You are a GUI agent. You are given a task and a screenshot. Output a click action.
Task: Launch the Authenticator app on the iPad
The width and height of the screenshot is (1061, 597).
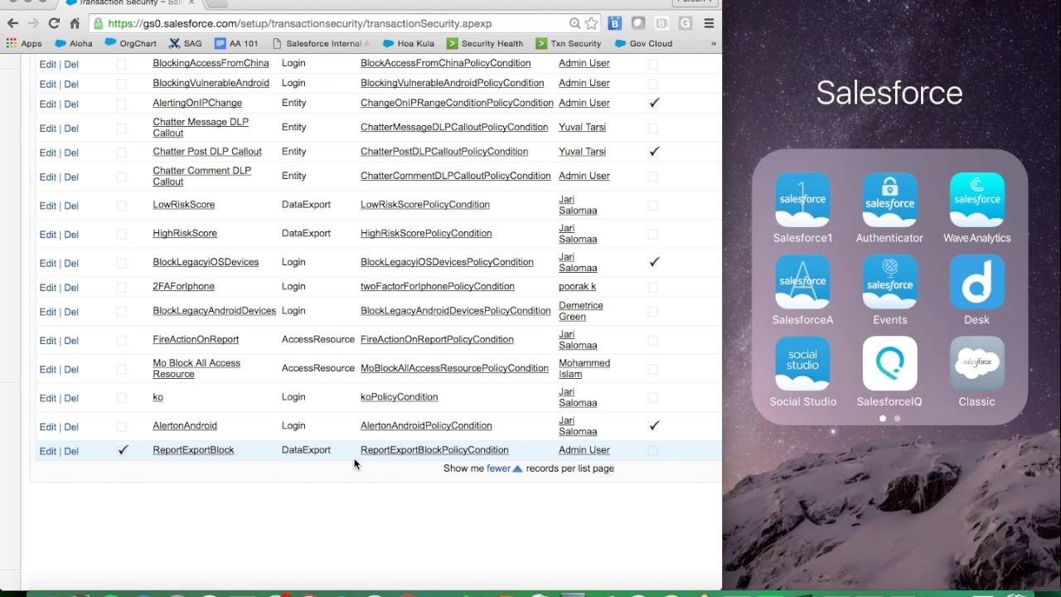[889, 200]
